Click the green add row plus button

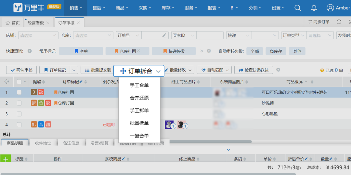pos(5,159)
